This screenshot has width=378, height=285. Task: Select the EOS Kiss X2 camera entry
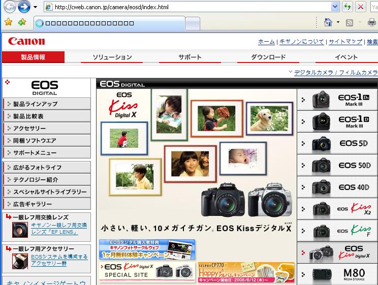coord(337,209)
